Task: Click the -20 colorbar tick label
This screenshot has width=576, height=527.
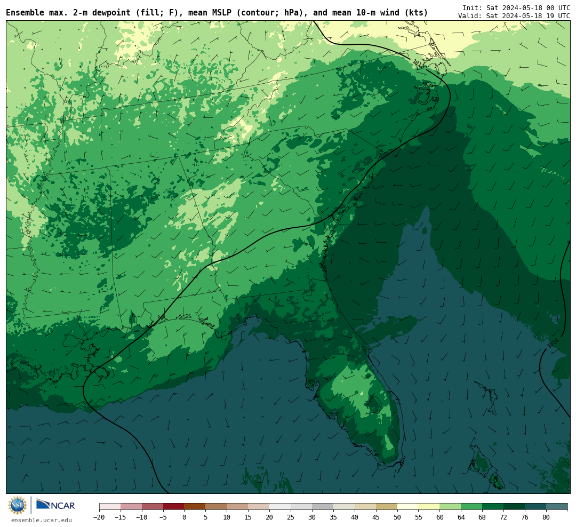Action: tap(99, 517)
